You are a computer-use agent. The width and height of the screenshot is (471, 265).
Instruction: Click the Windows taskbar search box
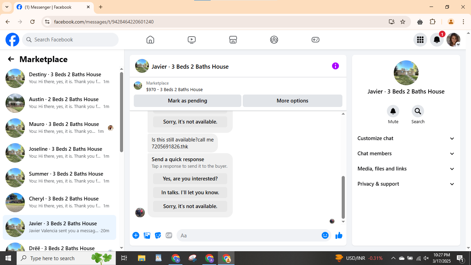coord(66,258)
